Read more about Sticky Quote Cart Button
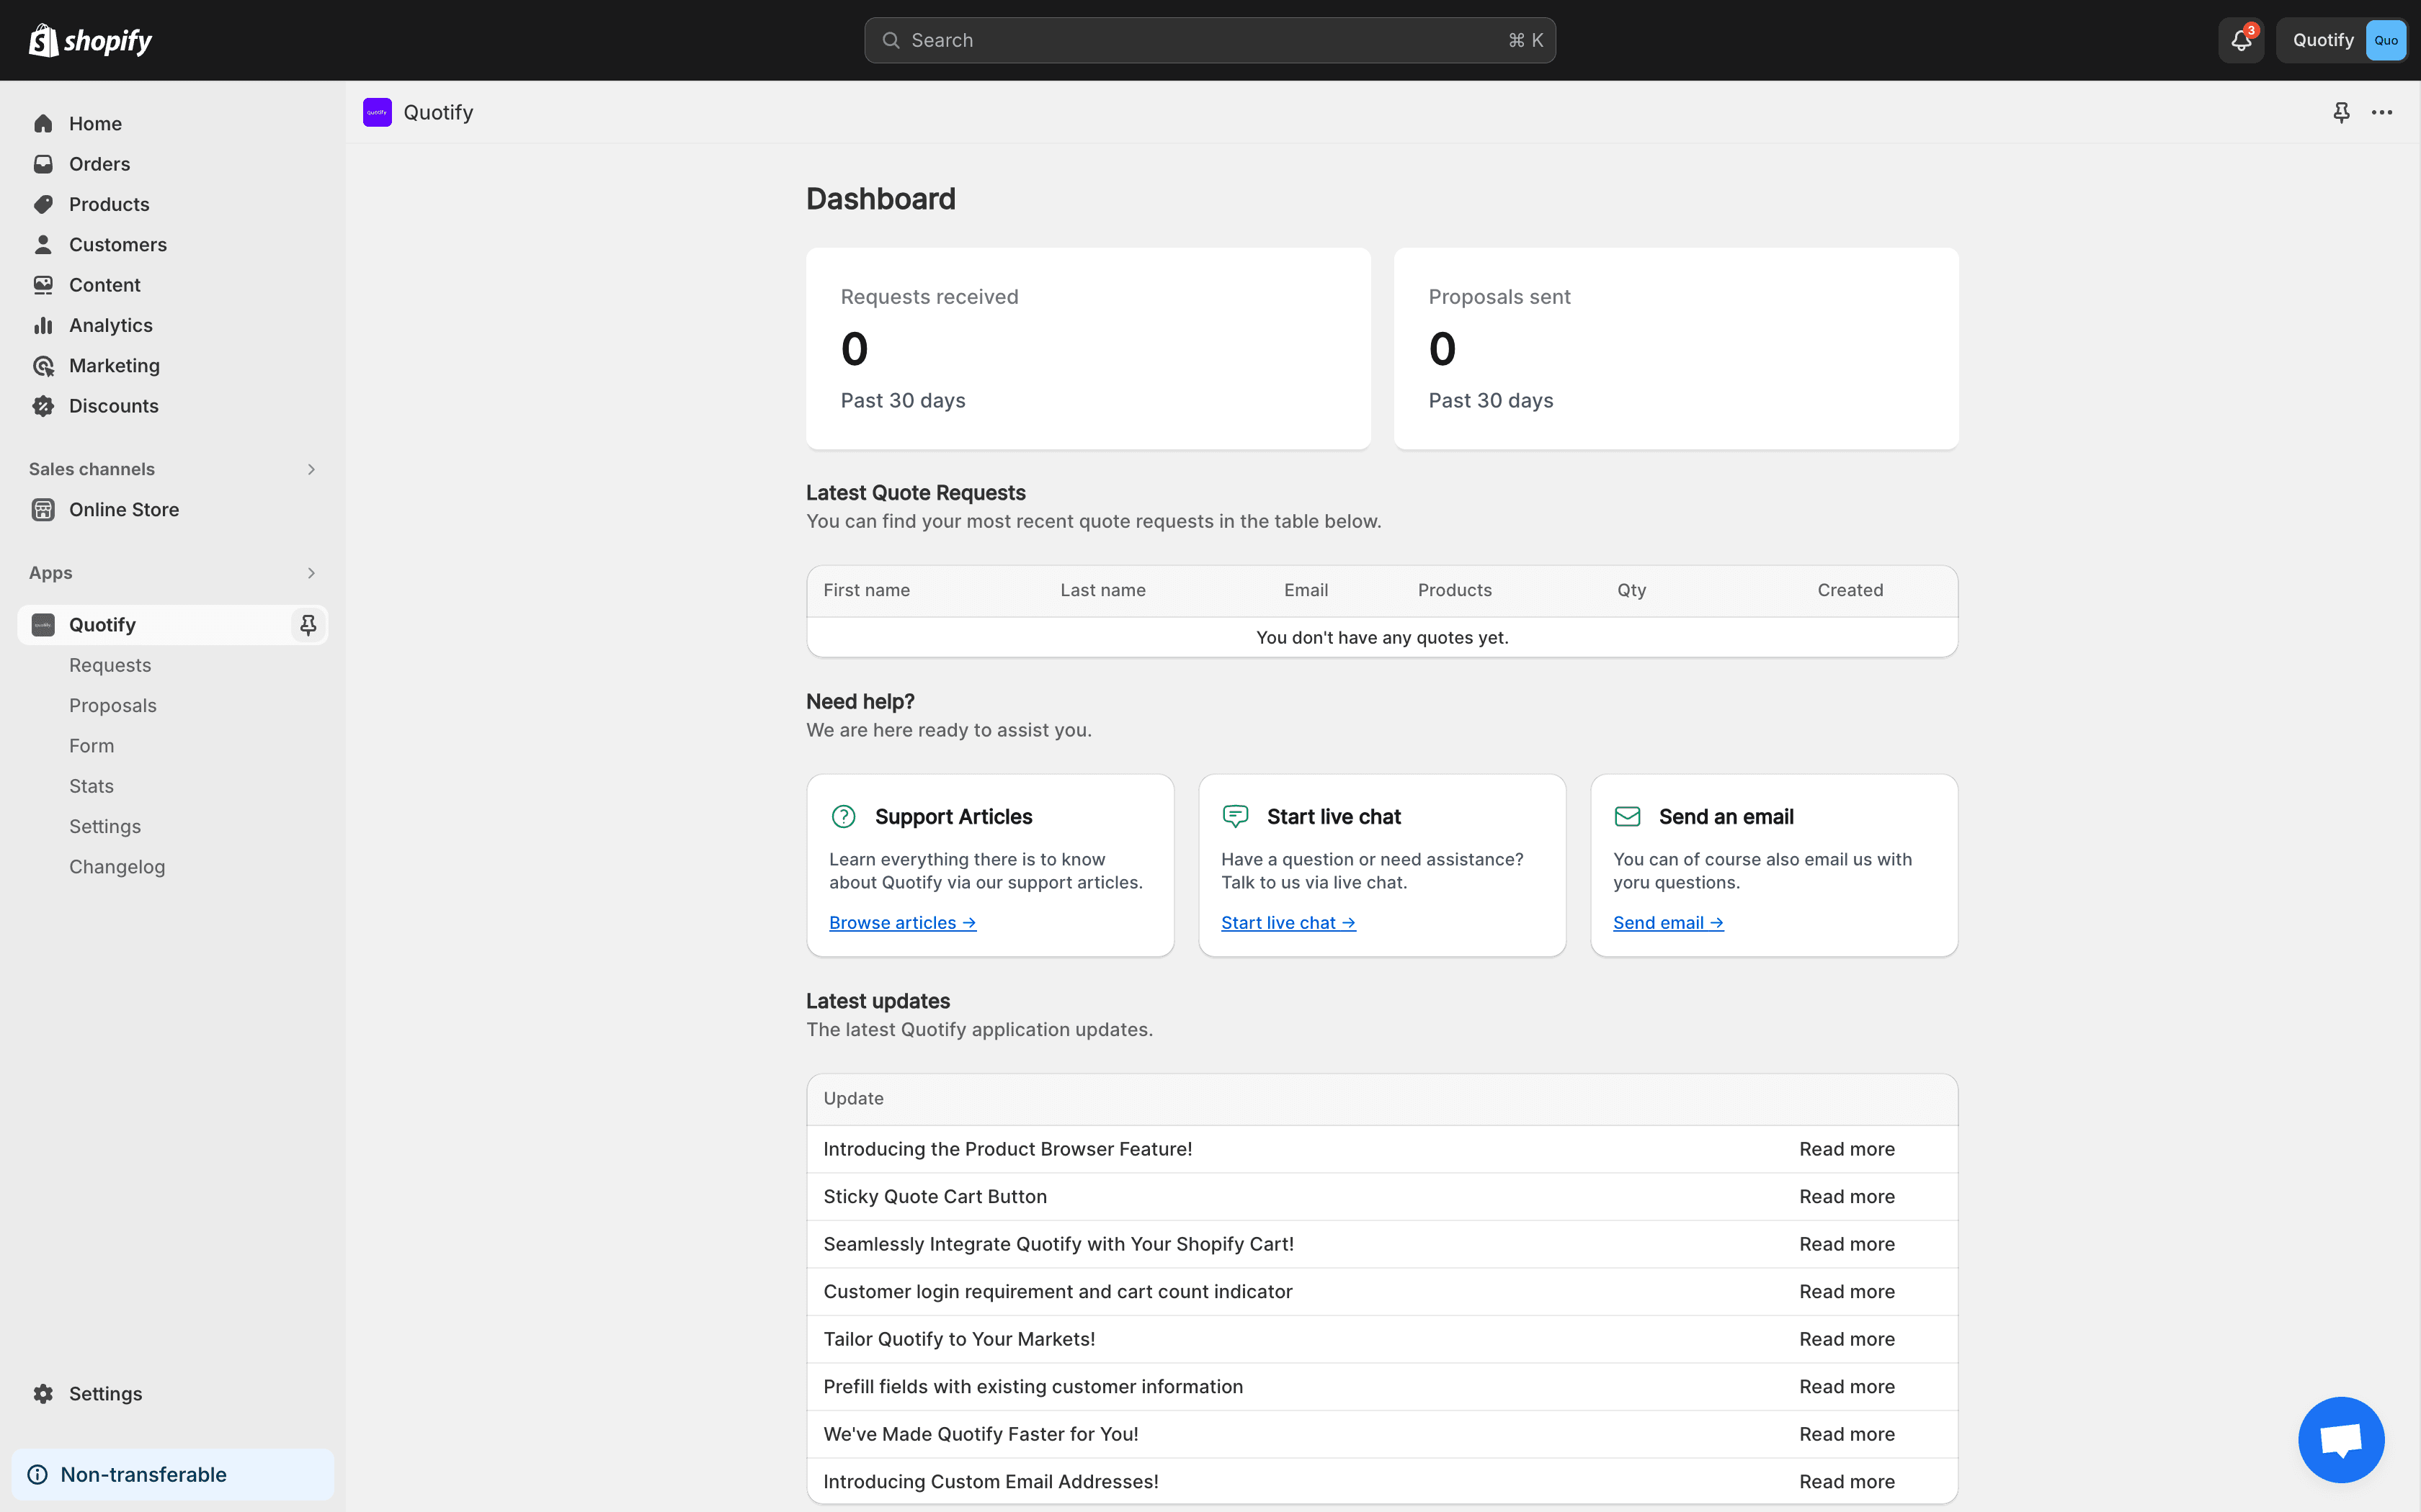Image resolution: width=2421 pixels, height=1512 pixels. [x=1847, y=1196]
